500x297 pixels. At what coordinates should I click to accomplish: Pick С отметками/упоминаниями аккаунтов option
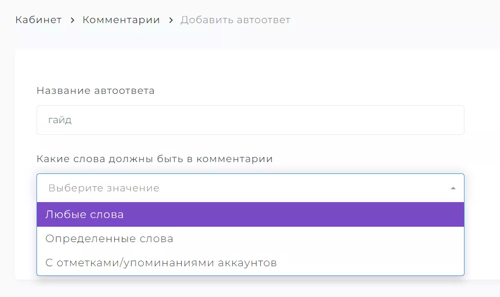tap(251, 263)
